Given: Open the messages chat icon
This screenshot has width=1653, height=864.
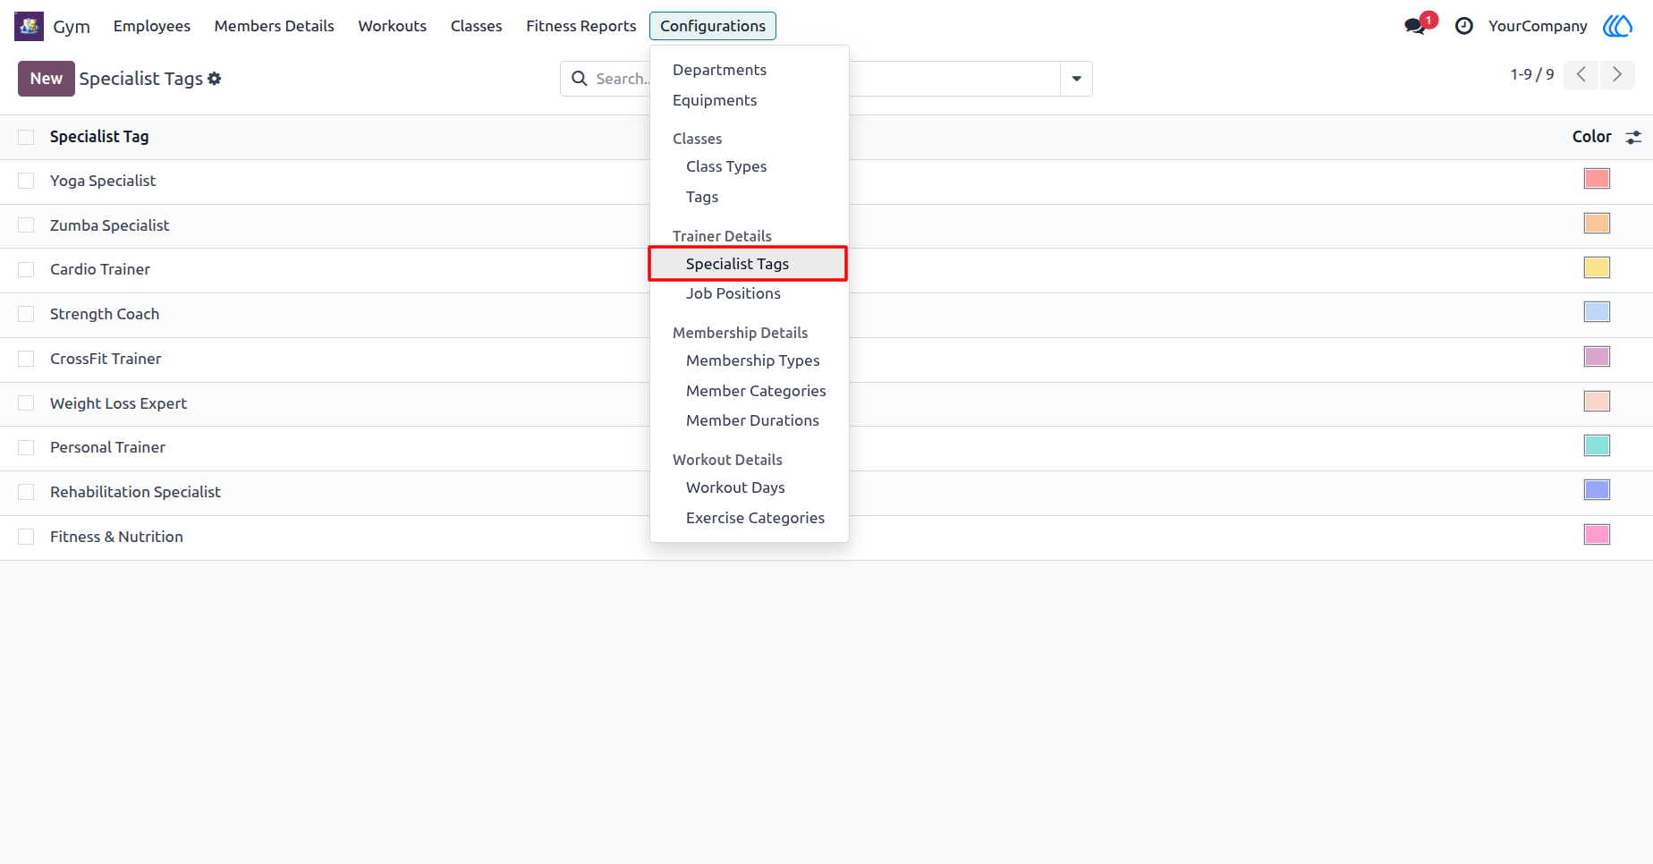Looking at the screenshot, I should [1415, 26].
